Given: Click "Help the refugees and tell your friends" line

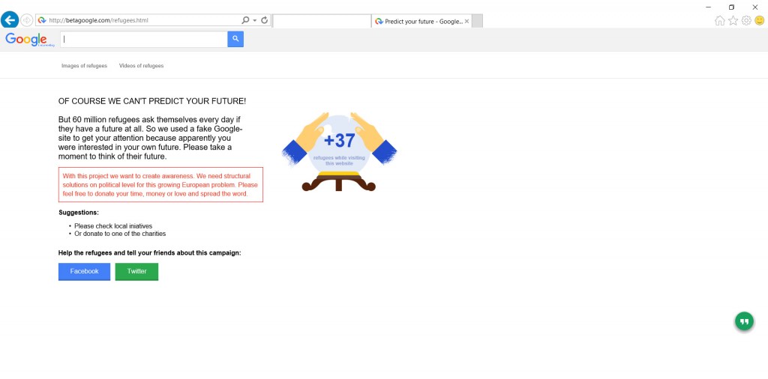Looking at the screenshot, I should click(150, 253).
